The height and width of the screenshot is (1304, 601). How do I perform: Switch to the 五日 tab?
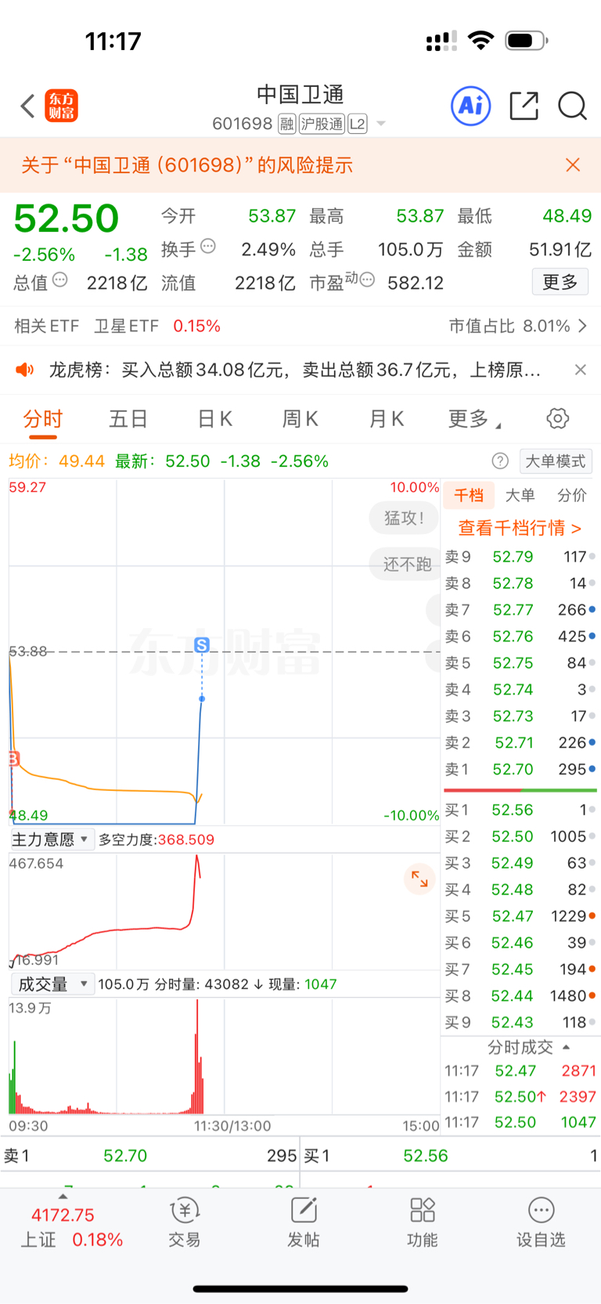pos(128,420)
